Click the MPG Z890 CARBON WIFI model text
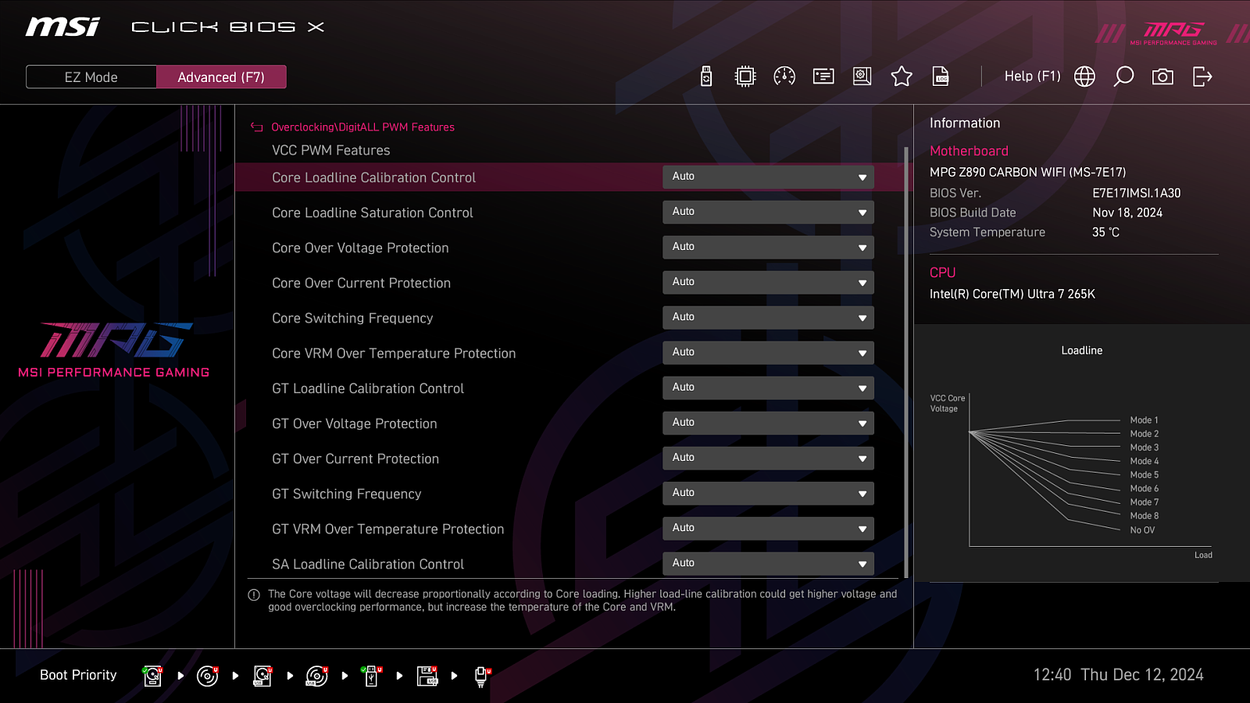 click(1027, 173)
